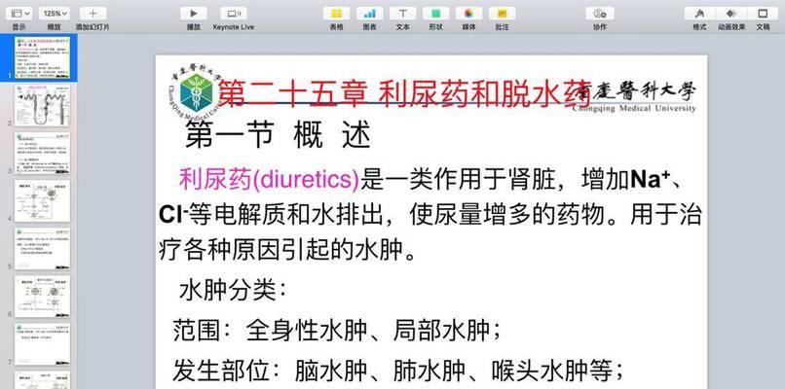785x389 pixels.
Task: Click the heading 第一节 概述
Action: pyautogui.click(x=278, y=136)
